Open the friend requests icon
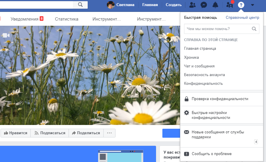 point(192,5)
